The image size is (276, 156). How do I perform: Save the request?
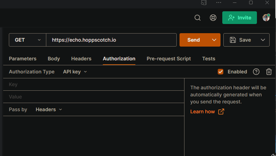point(240,40)
